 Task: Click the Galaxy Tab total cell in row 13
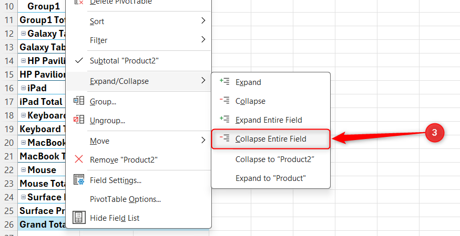(42, 47)
